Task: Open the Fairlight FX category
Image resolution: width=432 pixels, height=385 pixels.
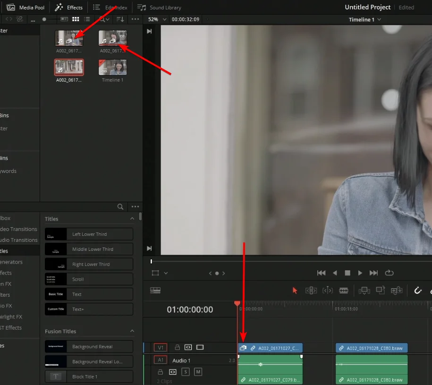Action: (12, 317)
